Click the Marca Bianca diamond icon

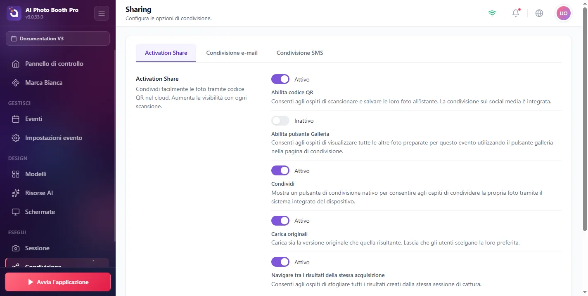[16, 83]
